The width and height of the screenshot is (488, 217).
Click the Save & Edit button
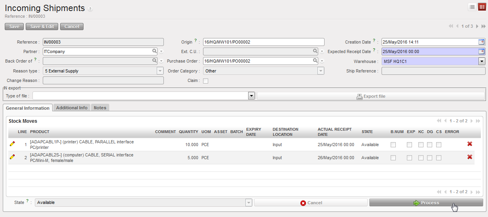click(x=42, y=27)
